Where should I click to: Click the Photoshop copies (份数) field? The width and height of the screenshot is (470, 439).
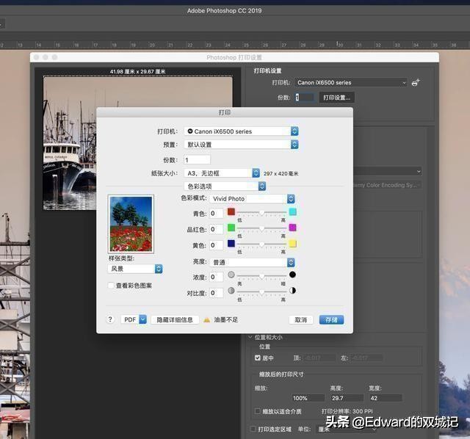pyautogui.click(x=304, y=97)
